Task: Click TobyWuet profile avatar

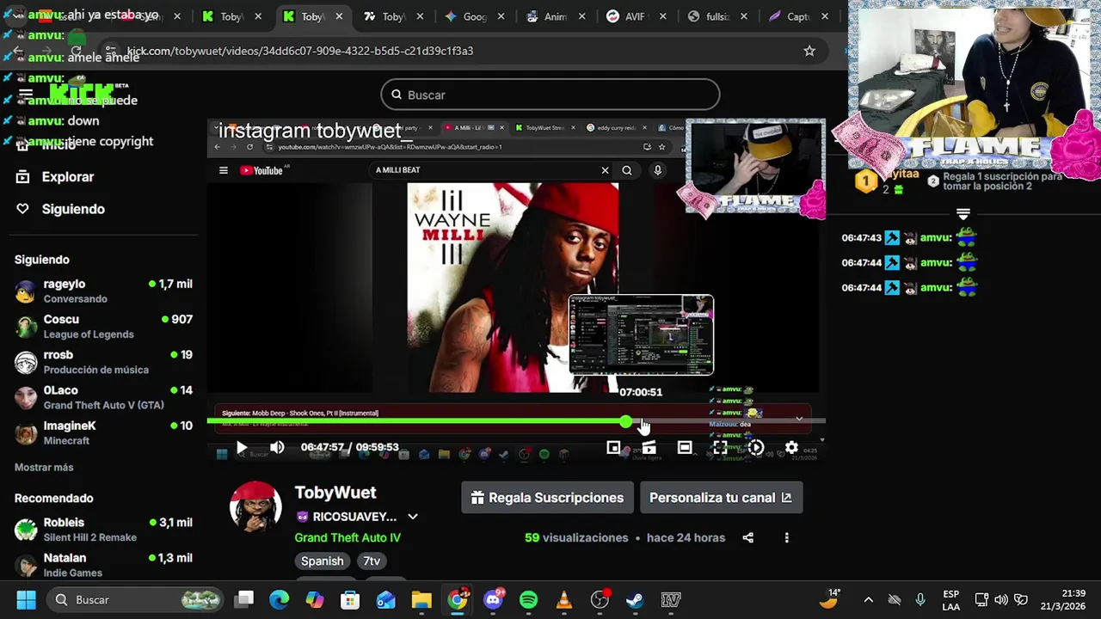Action: [x=255, y=507]
